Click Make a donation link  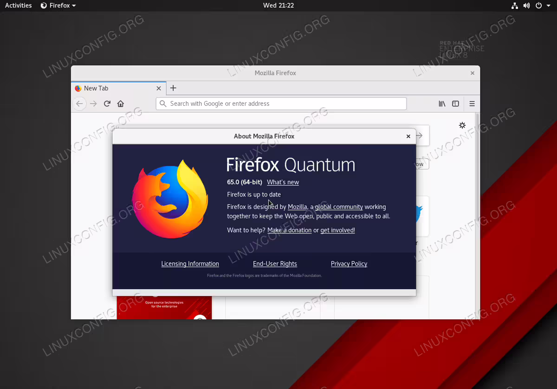(289, 230)
